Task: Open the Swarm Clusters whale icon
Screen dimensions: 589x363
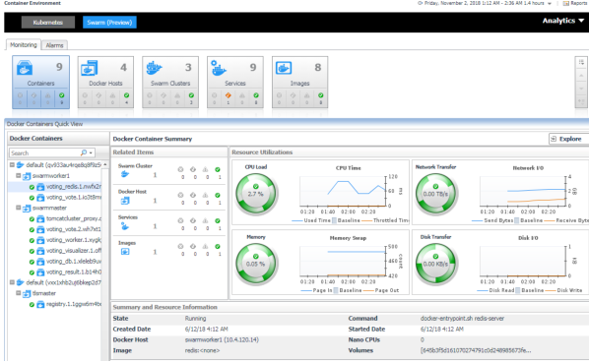Action: tap(154, 68)
